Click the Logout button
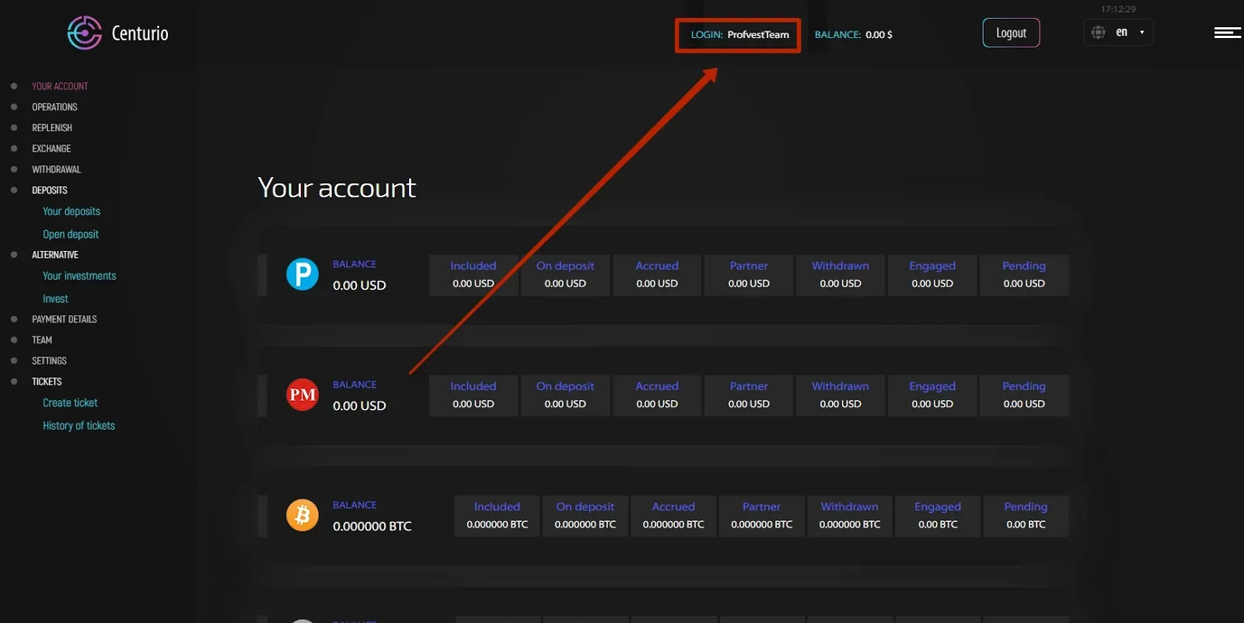The width and height of the screenshot is (1244, 623). [x=1011, y=33]
